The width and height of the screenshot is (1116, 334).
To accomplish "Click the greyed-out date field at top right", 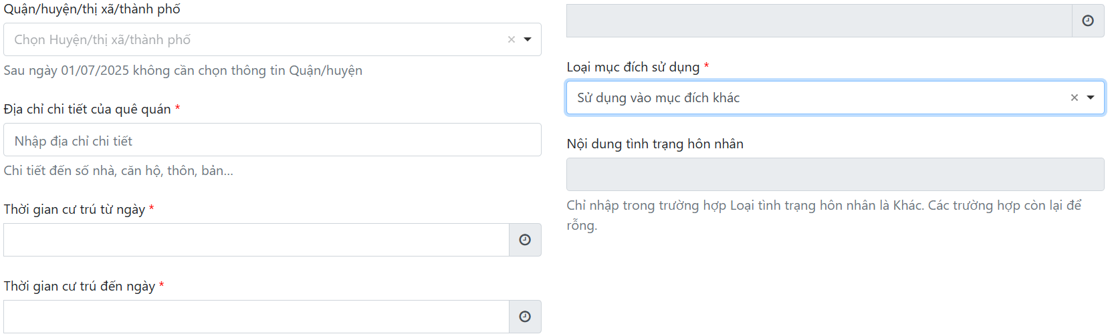I will (x=819, y=21).
